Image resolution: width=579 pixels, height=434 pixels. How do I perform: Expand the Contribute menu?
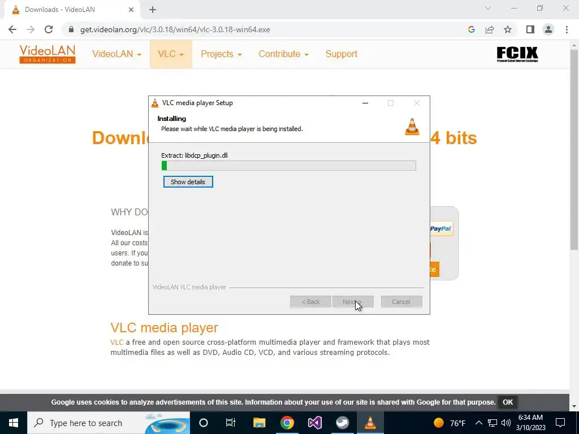[x=284, y=54]
